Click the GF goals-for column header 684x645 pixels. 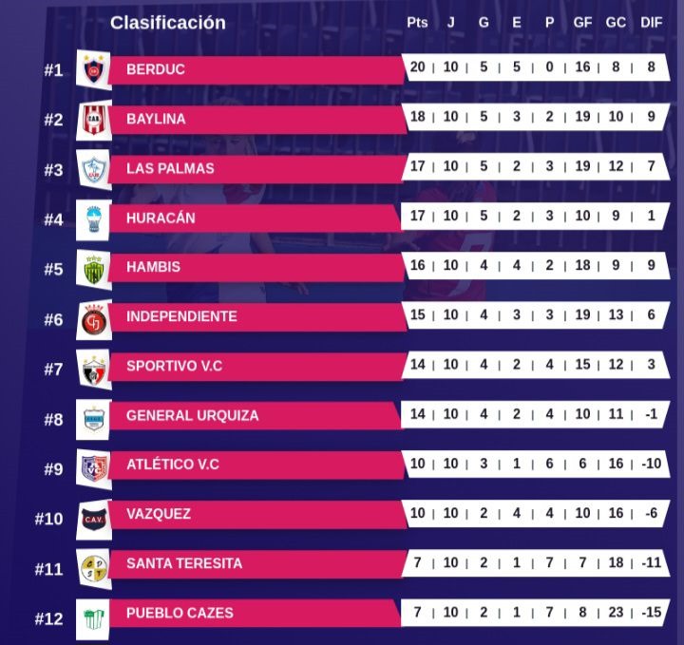pyautogui.click(x=583, y=23)
